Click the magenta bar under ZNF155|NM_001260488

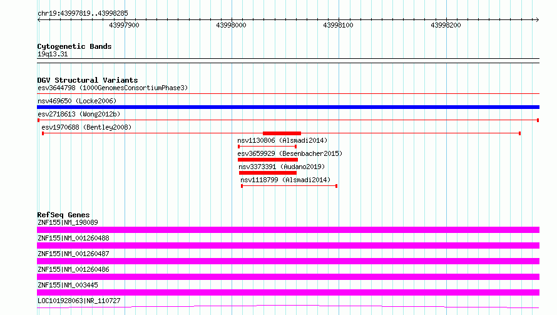pyautogui.click(x=288, y=245)
